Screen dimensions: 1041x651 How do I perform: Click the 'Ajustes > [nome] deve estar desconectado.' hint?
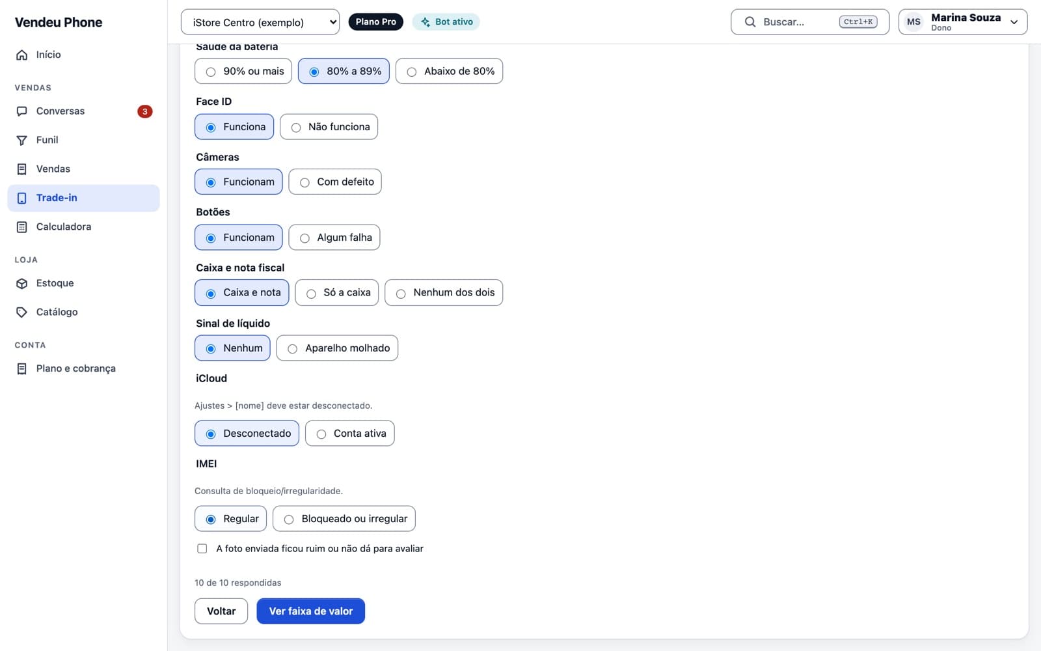pyautogui.click(x=284, y=406)
